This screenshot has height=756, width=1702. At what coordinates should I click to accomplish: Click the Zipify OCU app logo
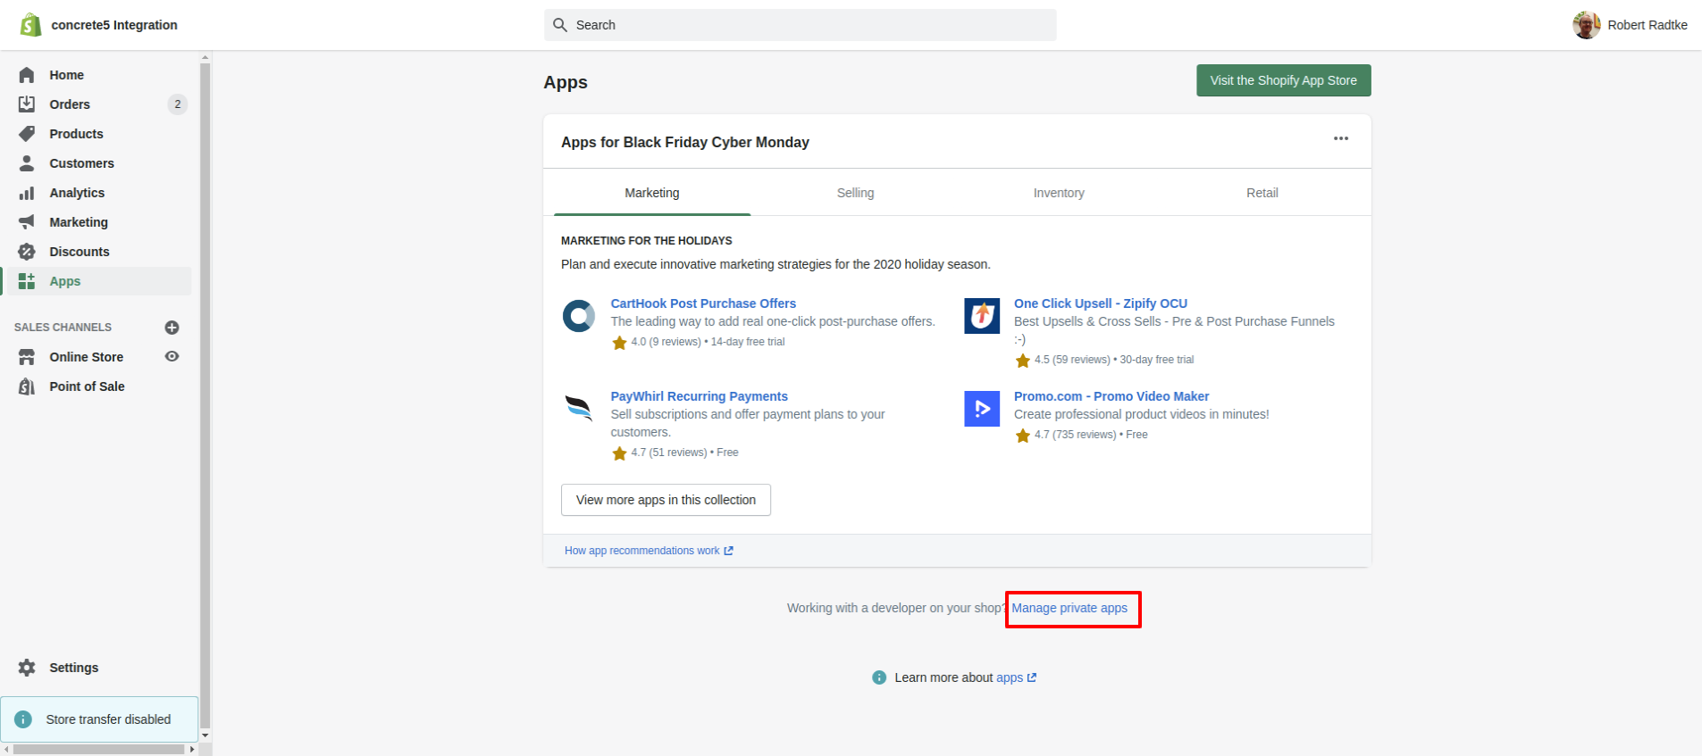pyautogui.click(x=982, y=316)
